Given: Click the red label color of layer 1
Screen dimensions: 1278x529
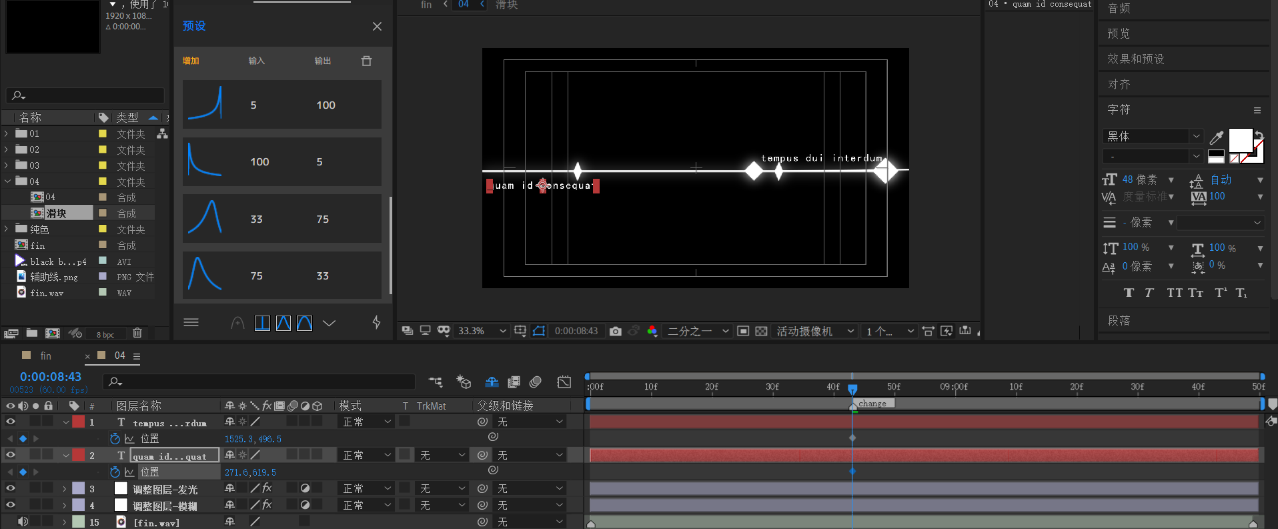Looking at the screenshot, I should [79, 422].
